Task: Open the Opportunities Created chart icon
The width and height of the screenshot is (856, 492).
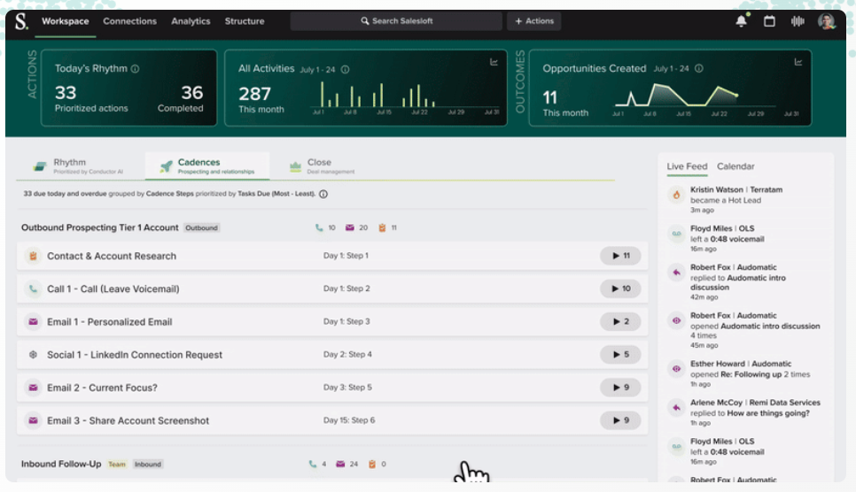Action: tap(798, 62)
